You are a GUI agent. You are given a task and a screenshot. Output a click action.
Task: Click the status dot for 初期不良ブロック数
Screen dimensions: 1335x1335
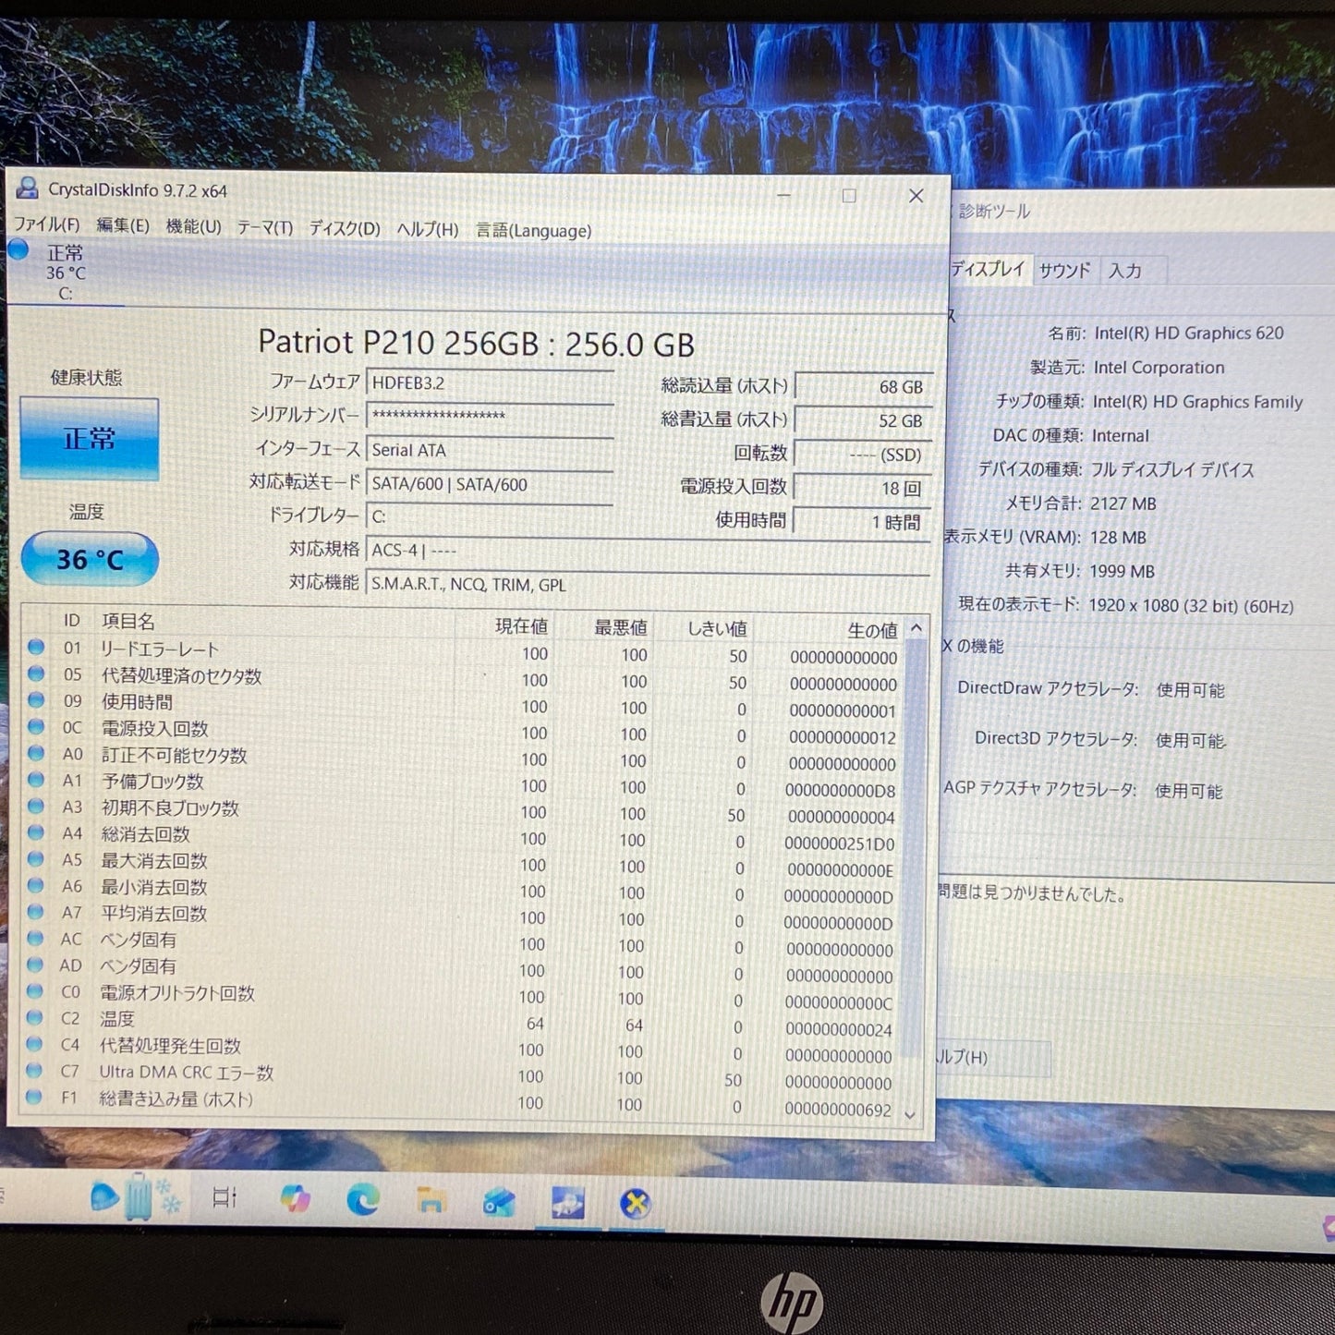coord(36,806)
